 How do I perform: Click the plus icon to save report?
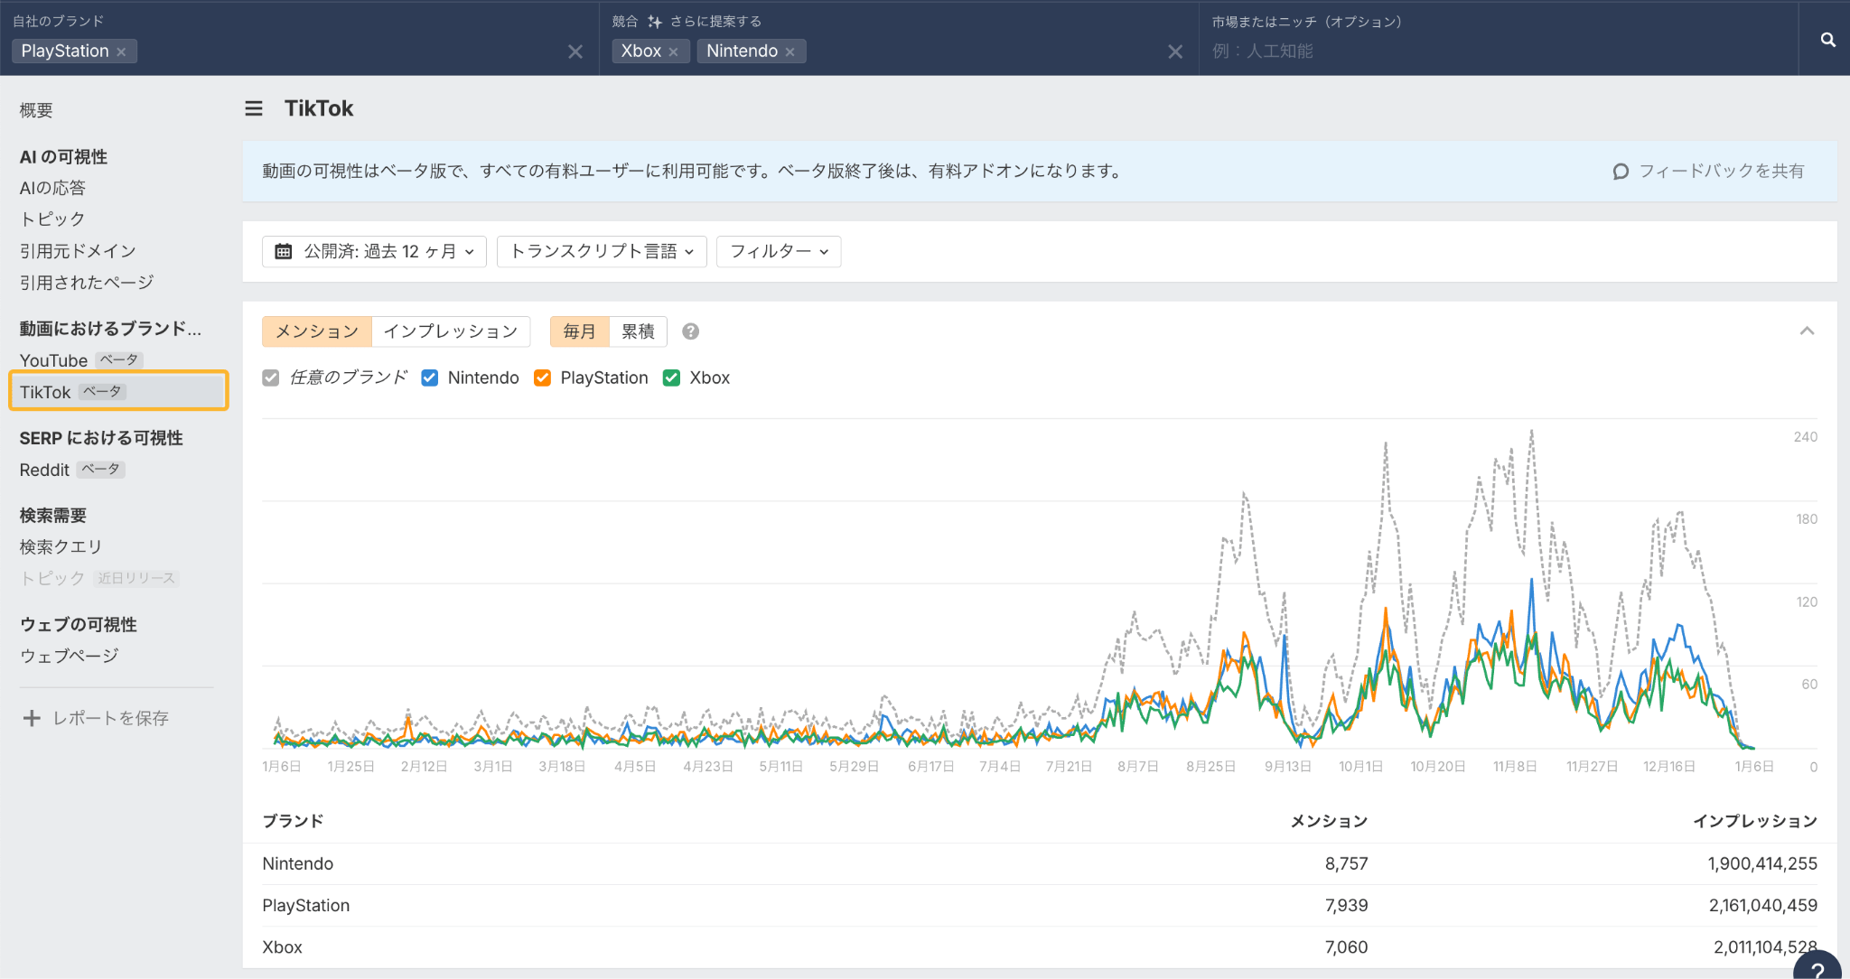[32, 718]
